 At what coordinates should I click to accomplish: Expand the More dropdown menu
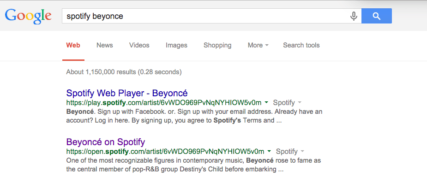coord(258,45)
